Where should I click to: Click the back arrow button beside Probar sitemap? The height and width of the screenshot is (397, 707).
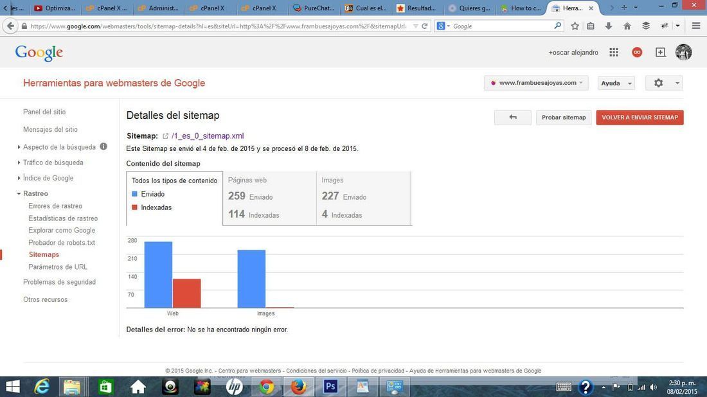[x=513, y=118]
